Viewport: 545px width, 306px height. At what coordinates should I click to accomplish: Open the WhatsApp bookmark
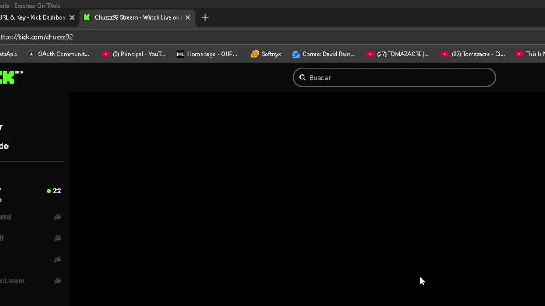[x=9, y=54]
